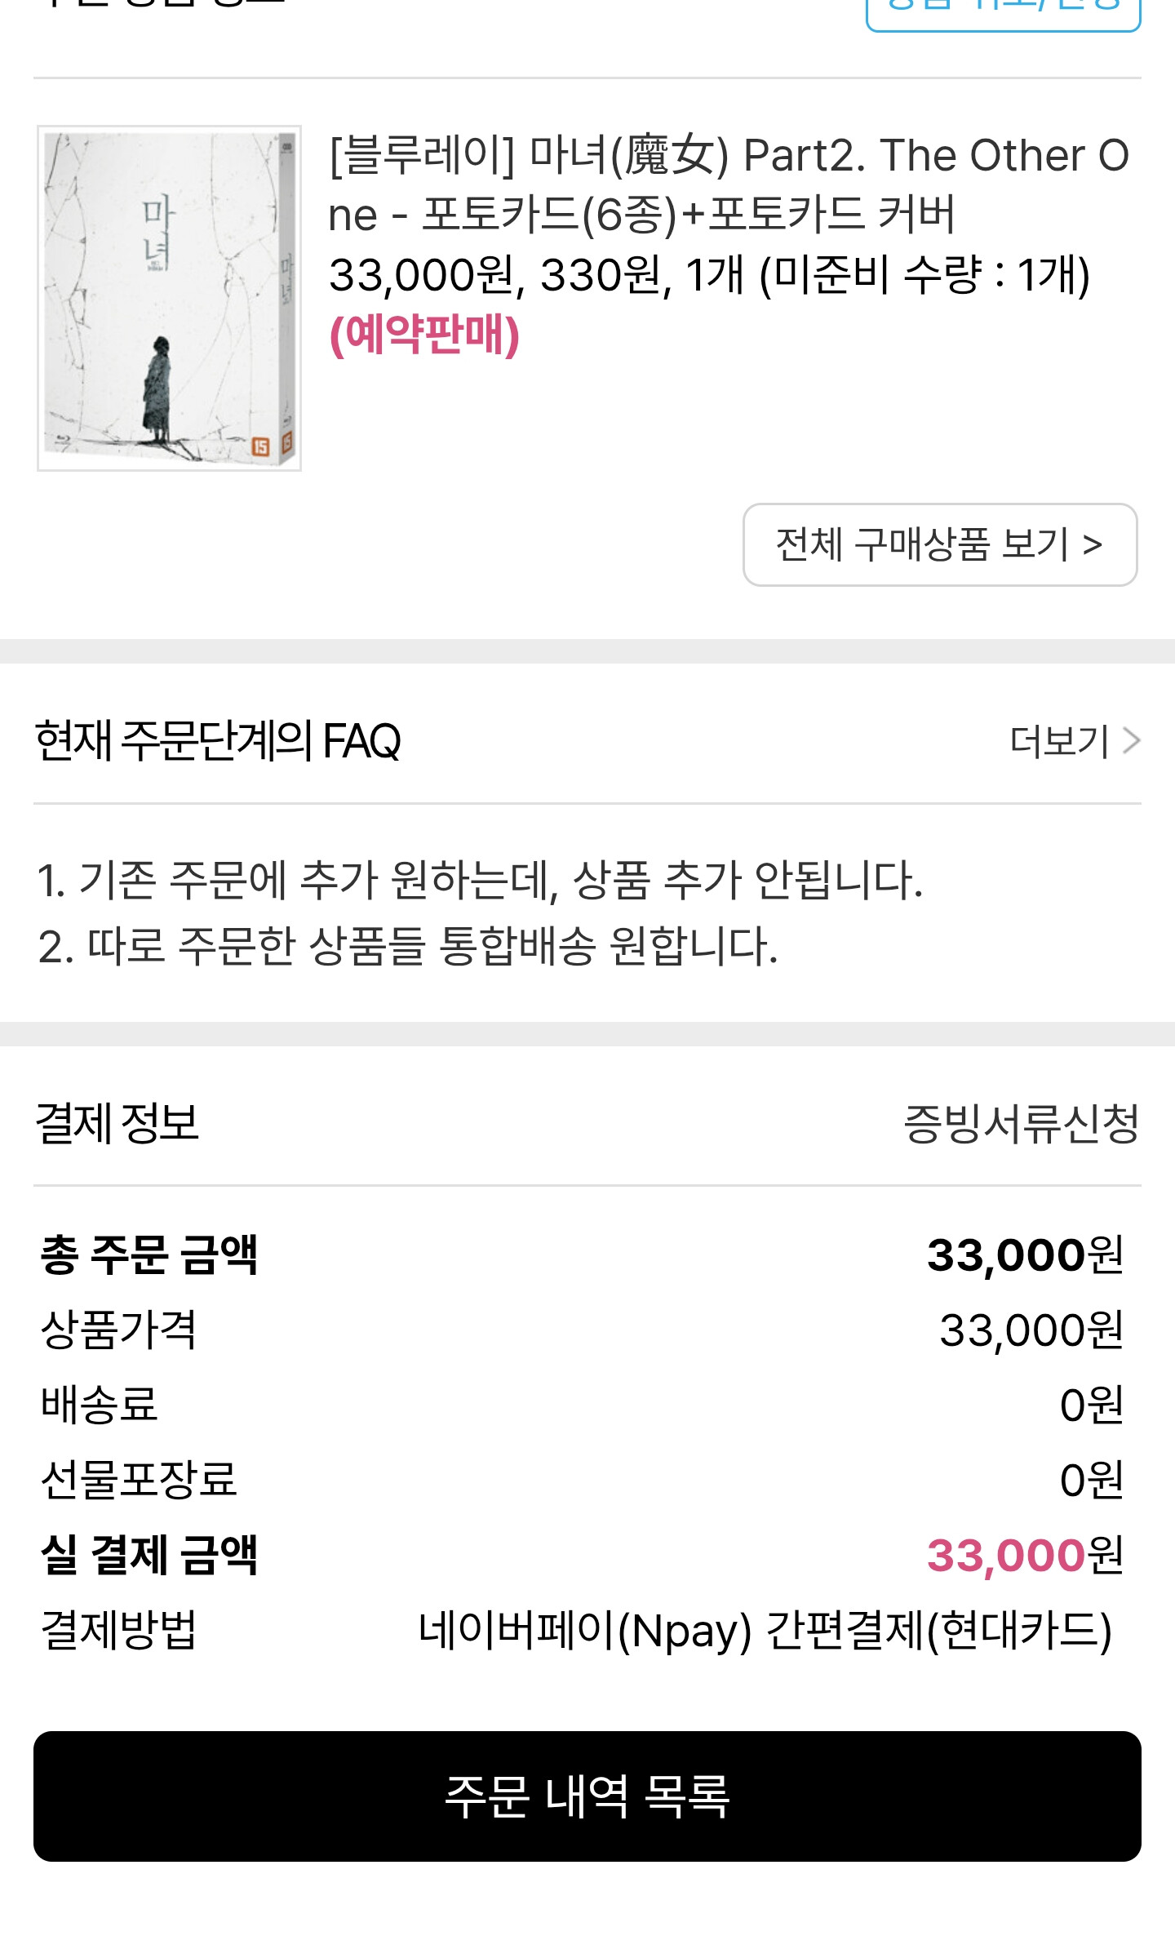
Task: Open FAQ about 통합배송 for separate orders
Action: pyautogui.click(x=408, y=947)
